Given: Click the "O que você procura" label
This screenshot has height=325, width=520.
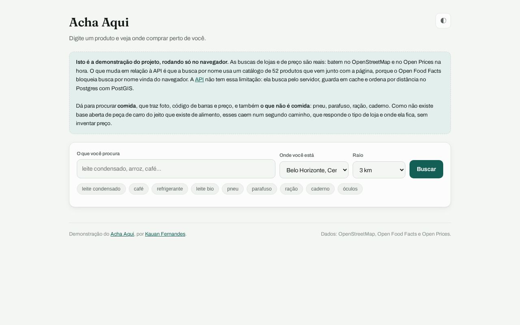Looking at the screenshot, I should point(98,154).
